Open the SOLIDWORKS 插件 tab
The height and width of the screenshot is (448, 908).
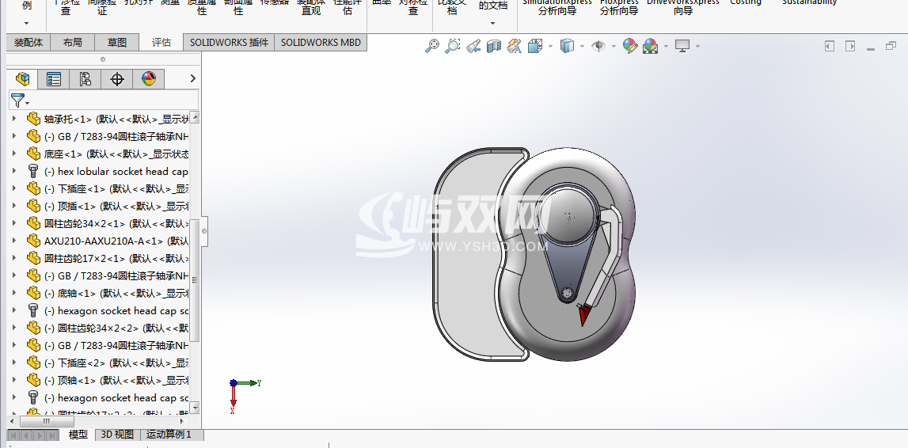tap(229, 42)
